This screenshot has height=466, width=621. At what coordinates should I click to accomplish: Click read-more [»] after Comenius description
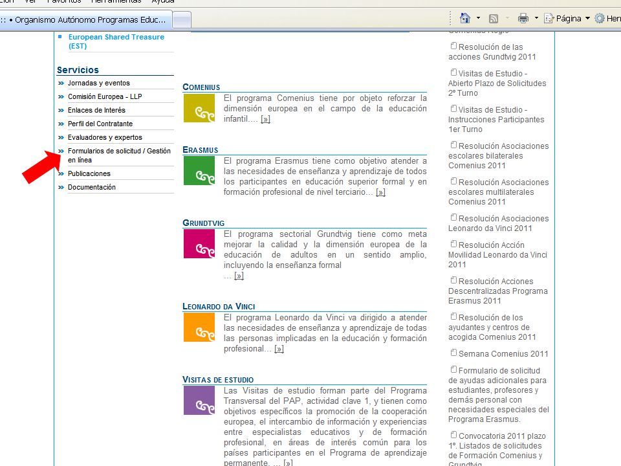pyautogui.click(x=265, y=119)
